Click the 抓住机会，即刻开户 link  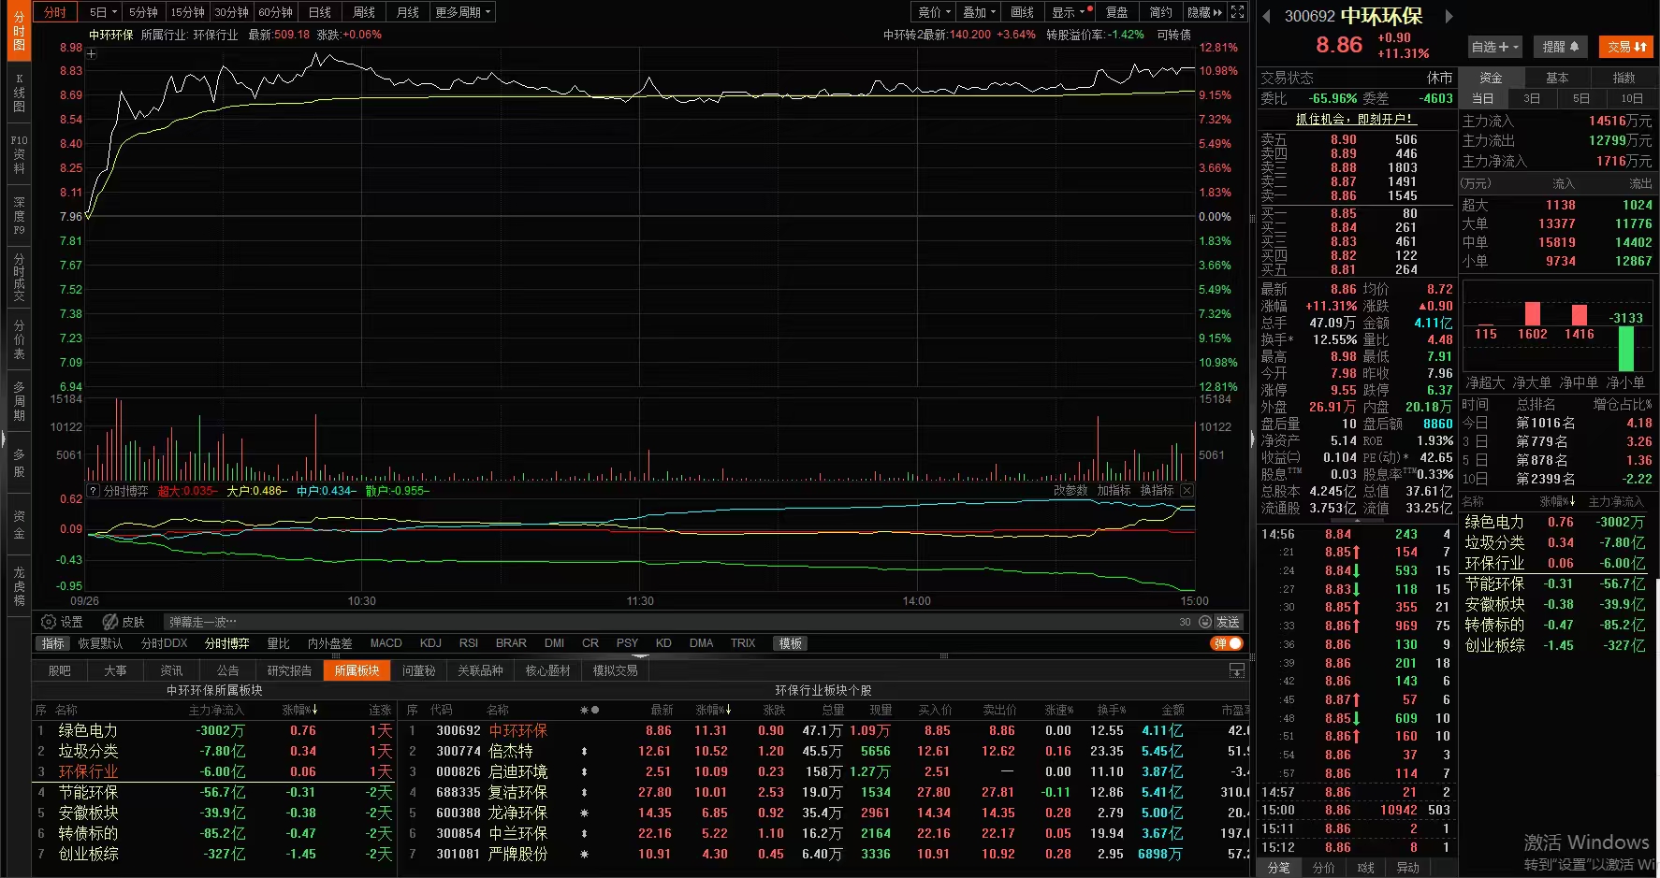pyautogui.click(x=1355, y=119)
